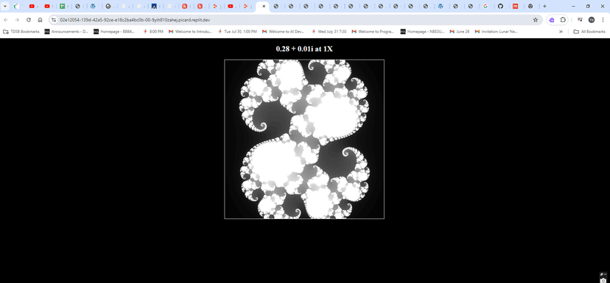The width and height of the screenshot is (610, 283).
Task: Bookmark this page with the star icon
Action: coord(536,20)
